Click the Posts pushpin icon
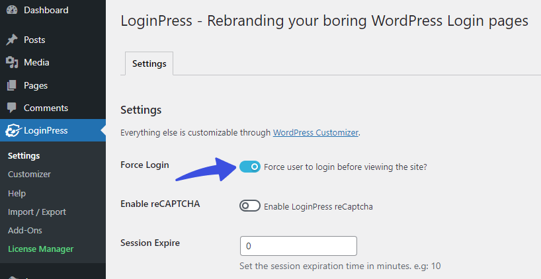The width and height of the screenshot is (541, 279). tap(12, 40)
